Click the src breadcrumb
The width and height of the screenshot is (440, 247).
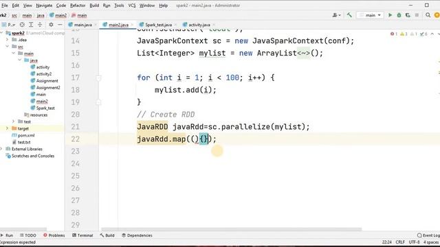pos(14,15)
